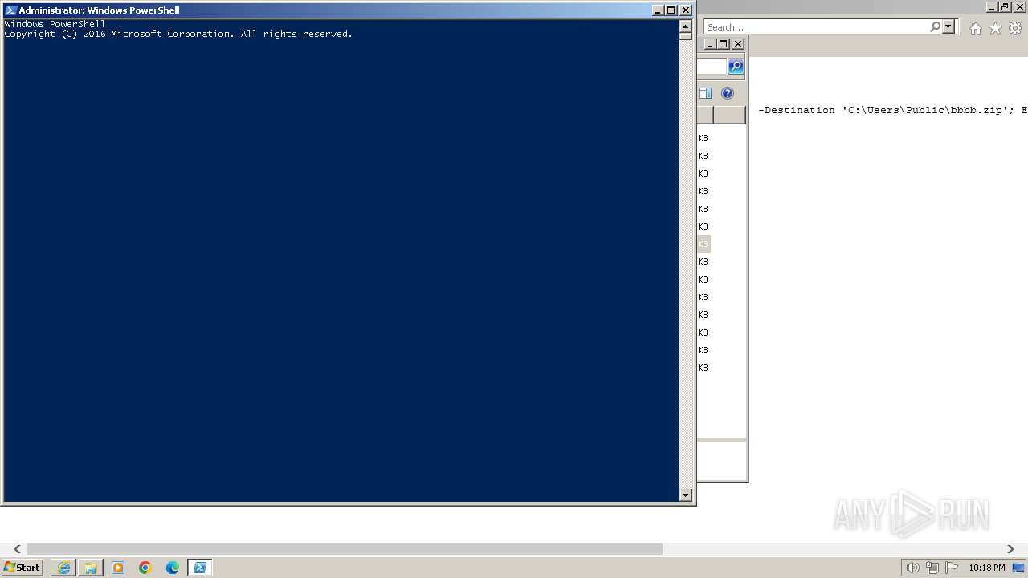Viewport: 1028px width, 578px height.
Task: Launch Google Chrome from the taskbar
Action: pyautogui.click(x=145, y=568)
